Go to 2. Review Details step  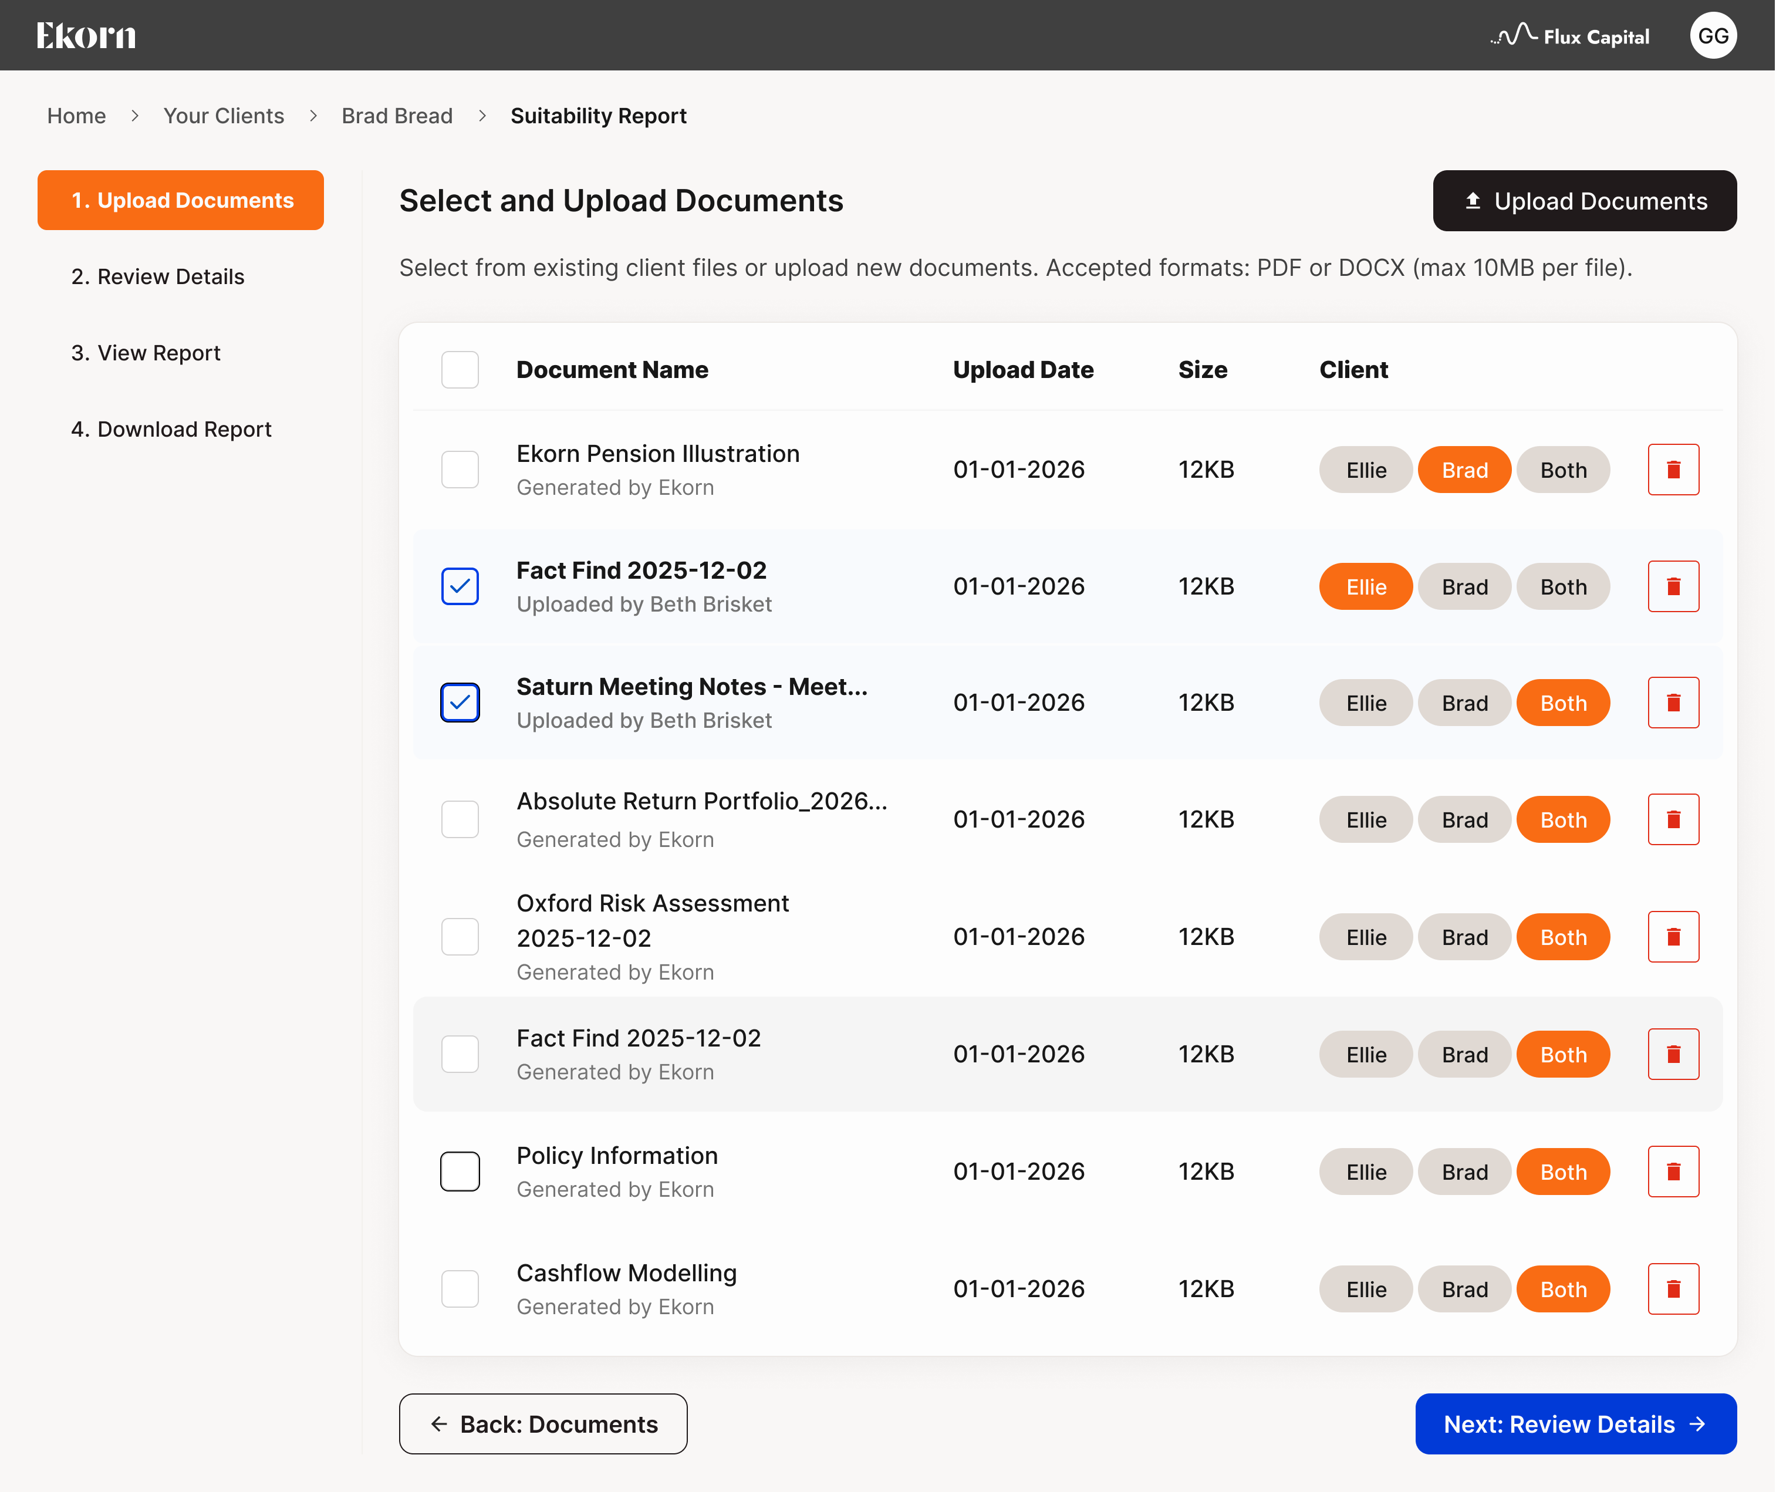157,276
